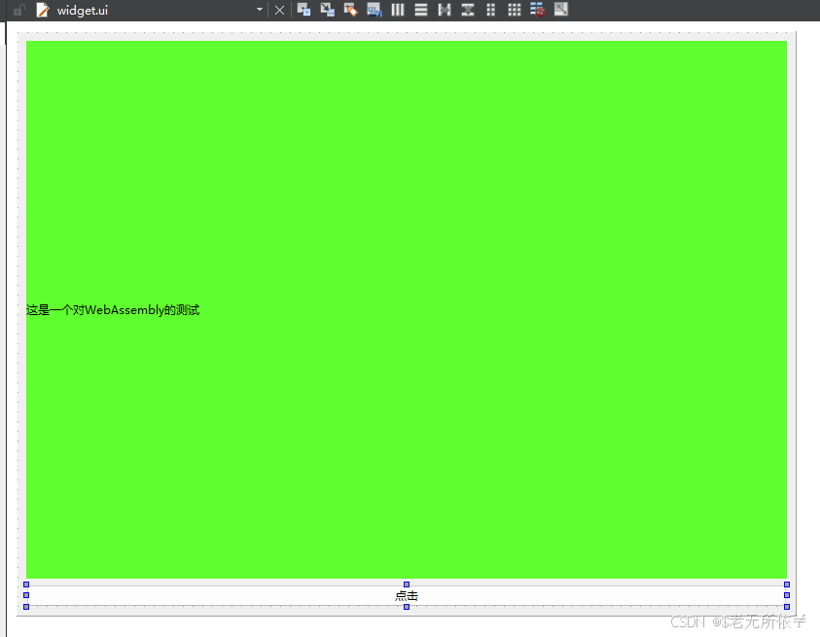Image resolution: width=820 pixels, height=637 pixels.
Task: Lay out horizontally in splitter
Action: click(x=445, y=10)
